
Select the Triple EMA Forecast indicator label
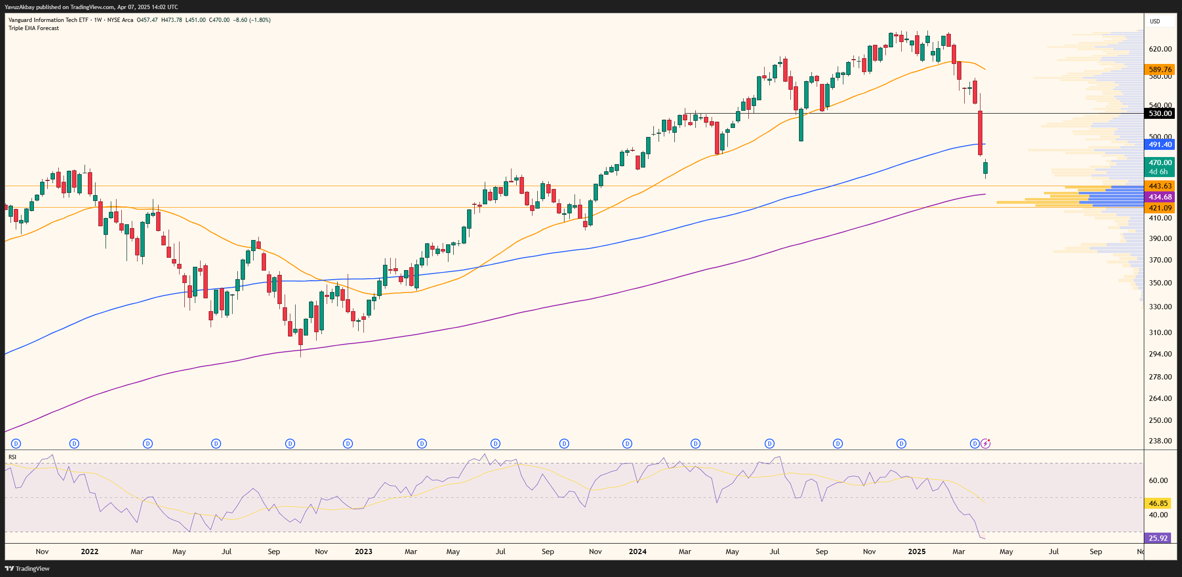coord(33,28)
